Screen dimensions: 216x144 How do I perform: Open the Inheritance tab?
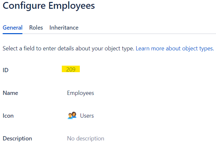point(64,28)
